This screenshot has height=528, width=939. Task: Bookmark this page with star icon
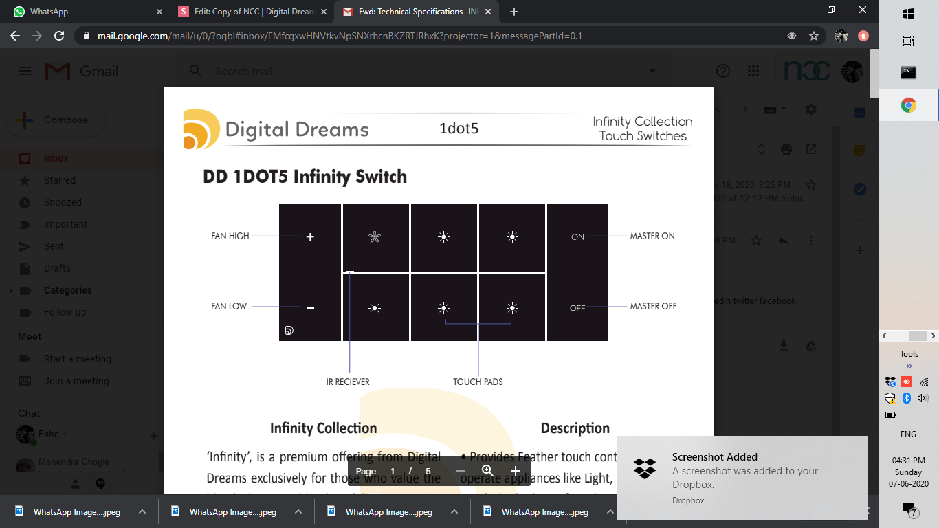coord(814,36)
